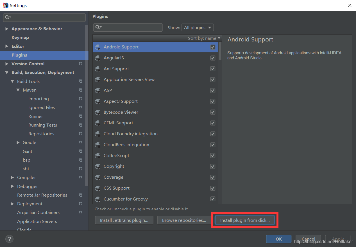Screen dimensions: 356x247
Task: Click Install plugin from disk button
Action: [245, 220]
